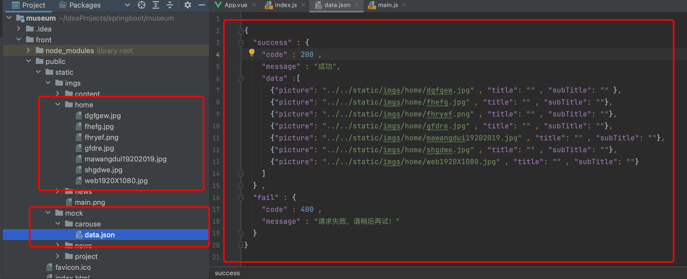Click the intention lightbulb icon on line 4
This screenshot has width=687, height=279.
tap(252, 53)
